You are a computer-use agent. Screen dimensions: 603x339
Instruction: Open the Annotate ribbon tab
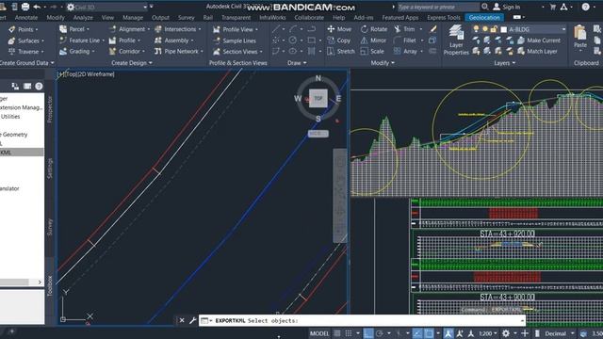click(x=26, y=18)
